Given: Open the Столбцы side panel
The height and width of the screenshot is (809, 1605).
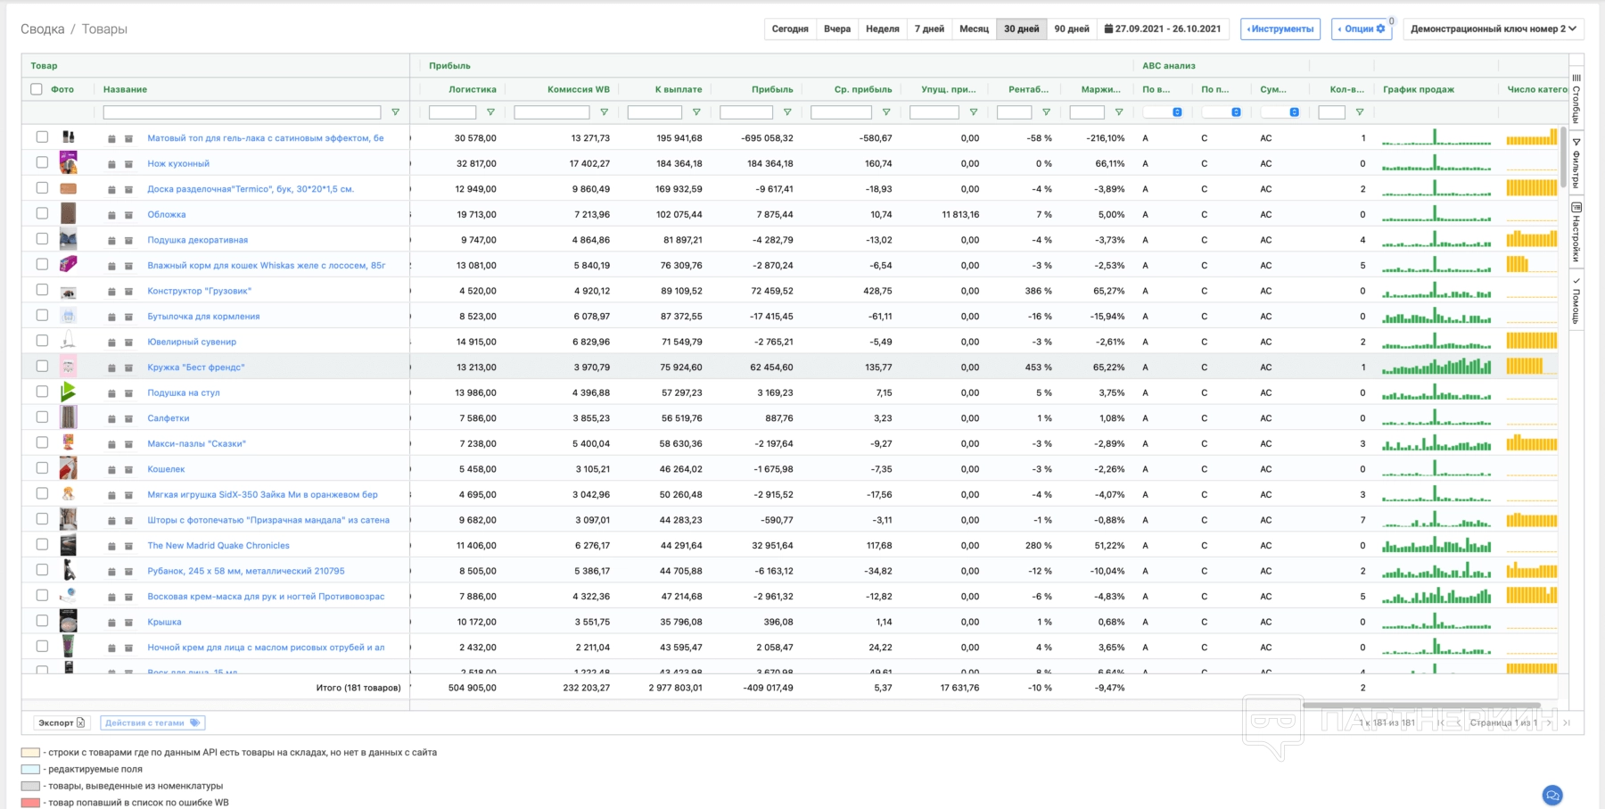Looking at the screenshot, I should click(x=1576, y=99).
